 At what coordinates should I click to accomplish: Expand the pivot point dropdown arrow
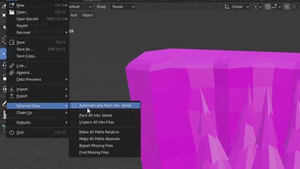(261, 7)
